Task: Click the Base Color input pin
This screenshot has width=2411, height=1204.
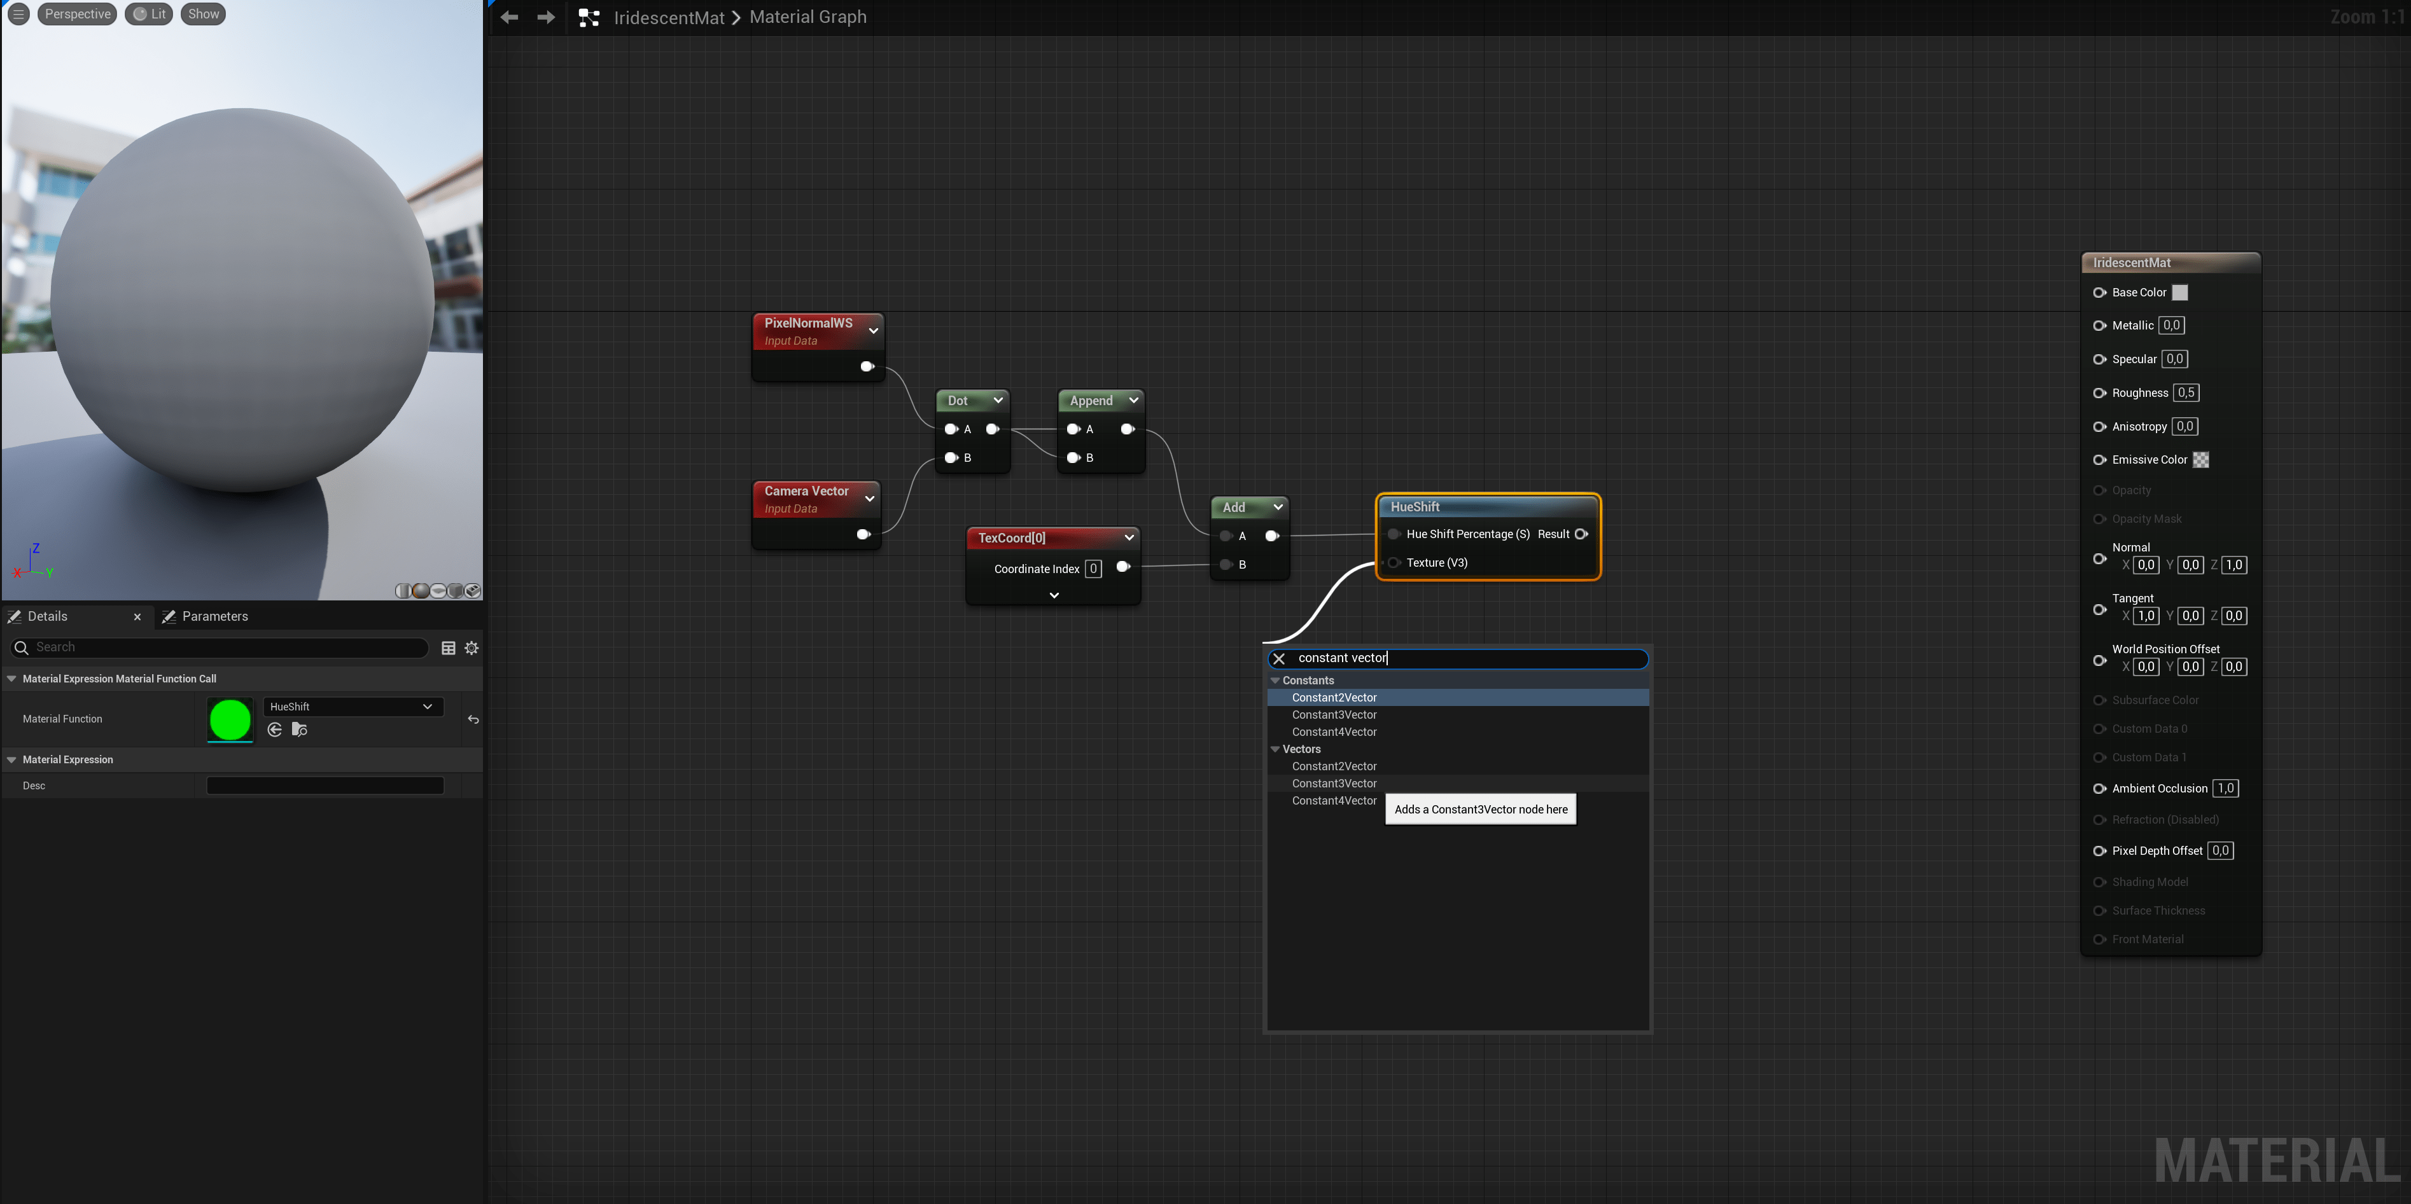Action: pos(2099,292)
